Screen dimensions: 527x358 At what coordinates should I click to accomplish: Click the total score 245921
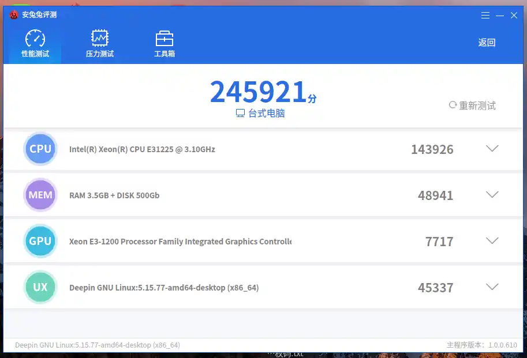pyautogui.click(x=259, y=92)
